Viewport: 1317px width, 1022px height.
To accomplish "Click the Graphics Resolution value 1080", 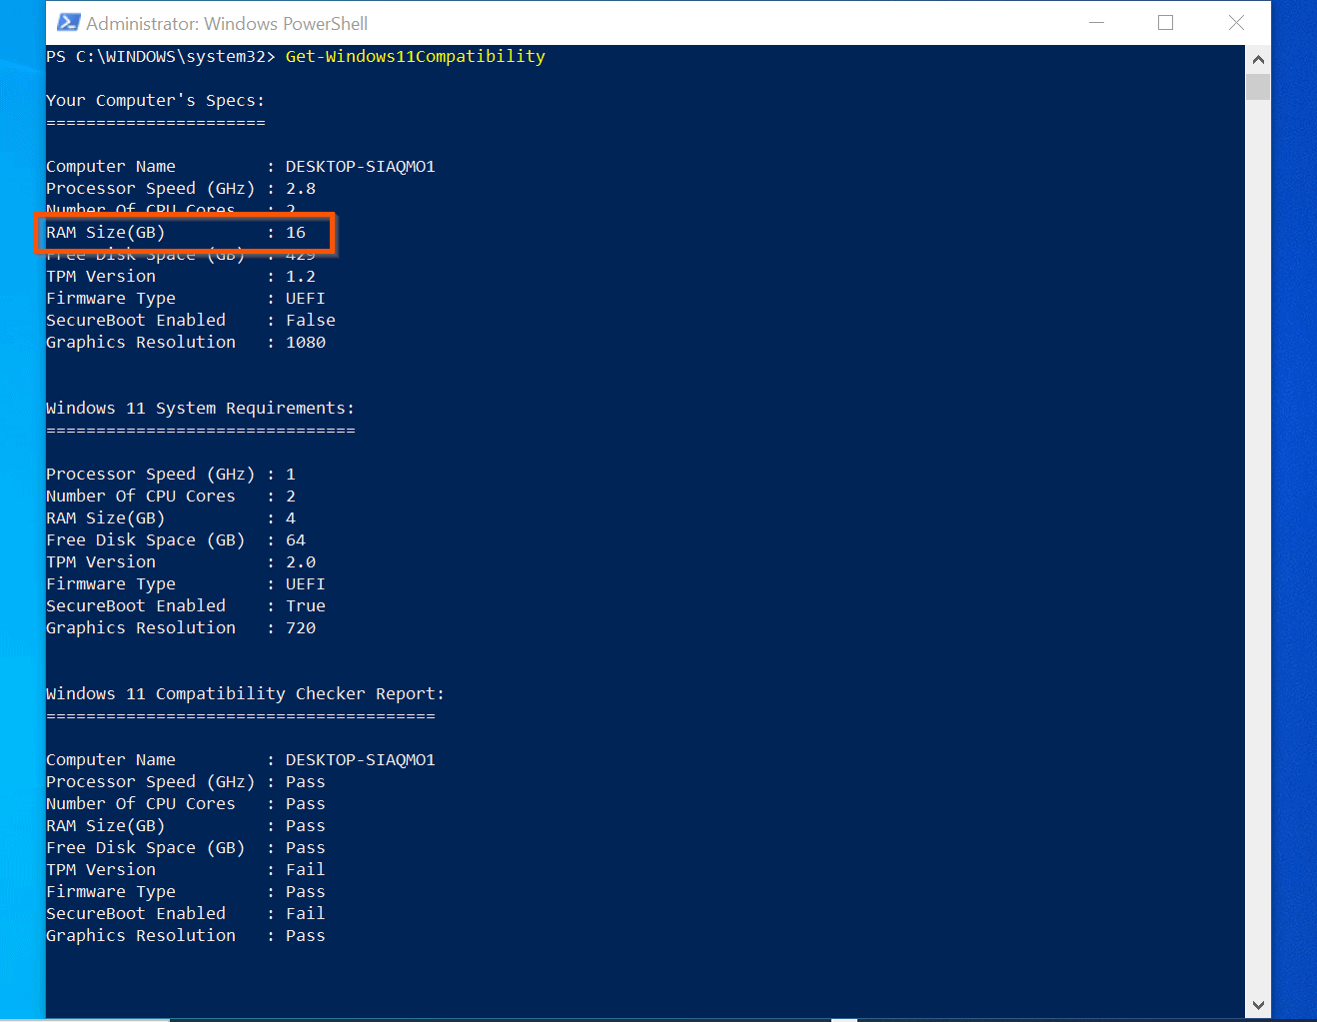I will coord(306,343).
